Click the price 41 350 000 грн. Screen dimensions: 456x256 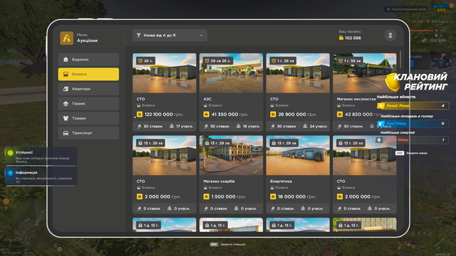229,114
